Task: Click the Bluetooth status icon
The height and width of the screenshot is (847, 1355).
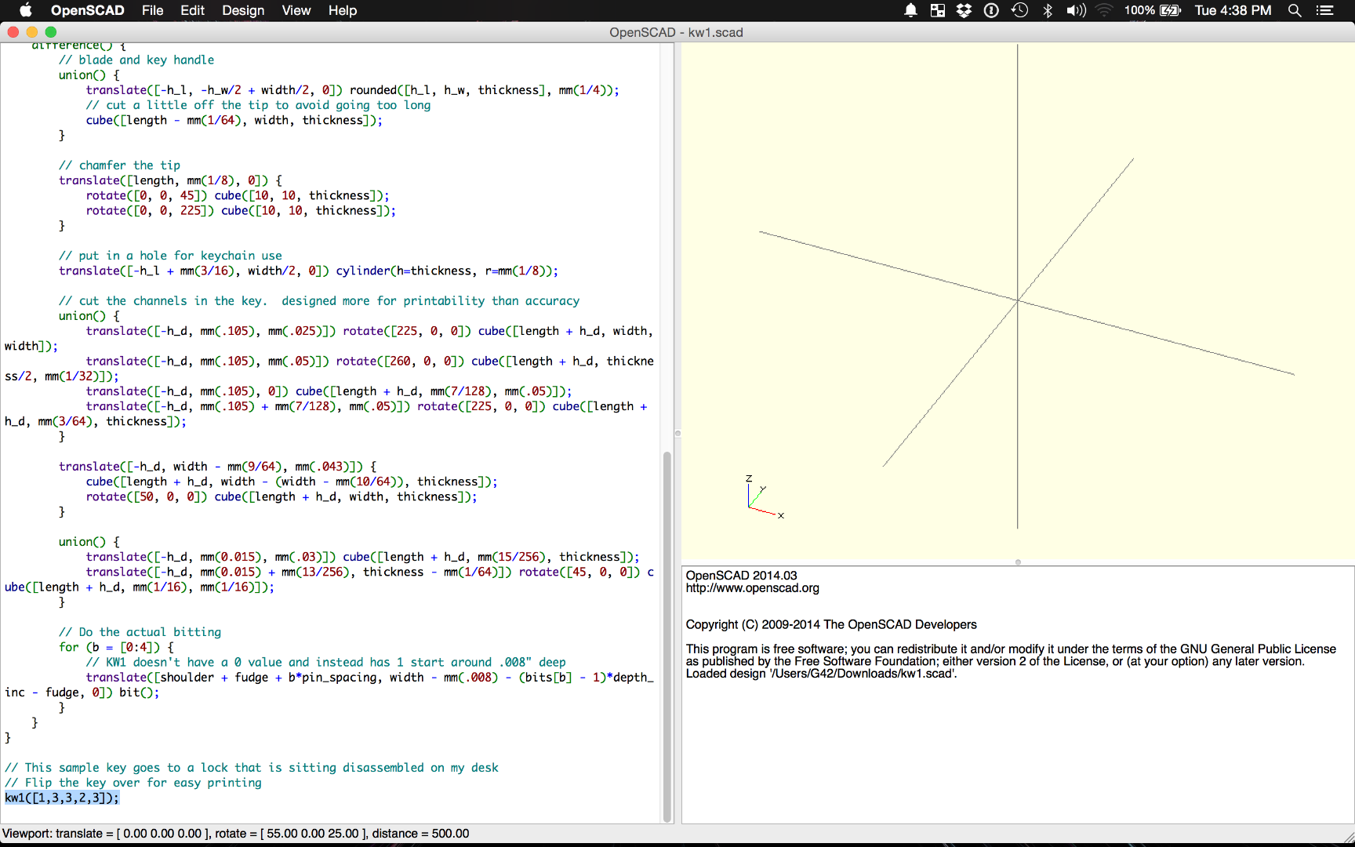Action: click(x=1048, y=10)
